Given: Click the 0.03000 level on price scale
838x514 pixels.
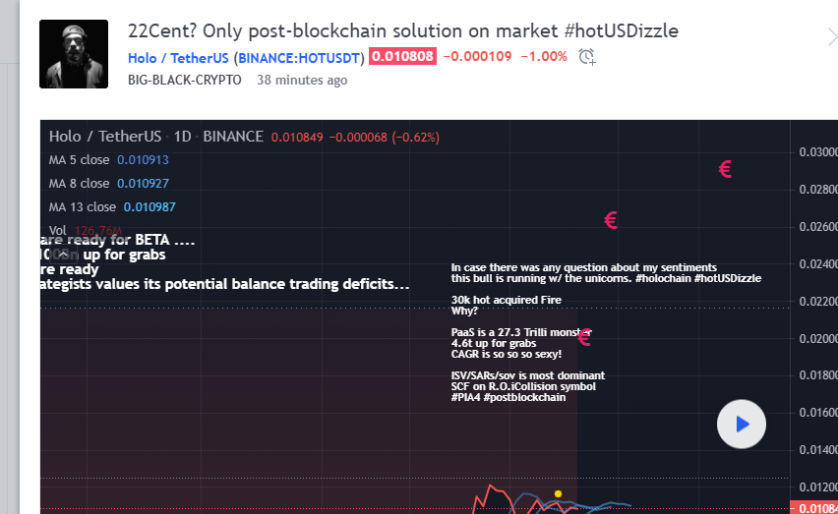Looking at the screenshot, I should coord(817,152).
